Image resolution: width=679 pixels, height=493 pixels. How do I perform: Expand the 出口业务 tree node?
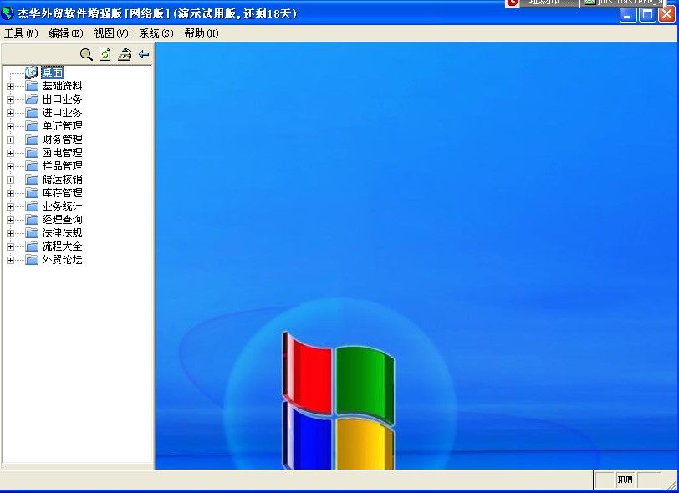pos(10,100)
